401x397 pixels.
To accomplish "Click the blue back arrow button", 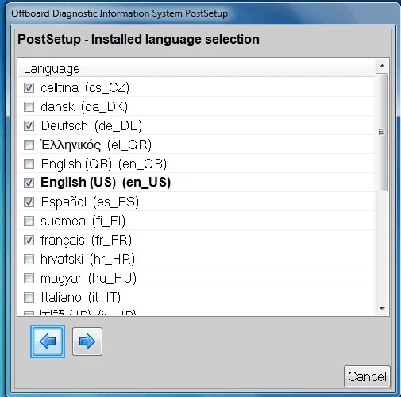I will pyautogui.click(x=48, y=341).
